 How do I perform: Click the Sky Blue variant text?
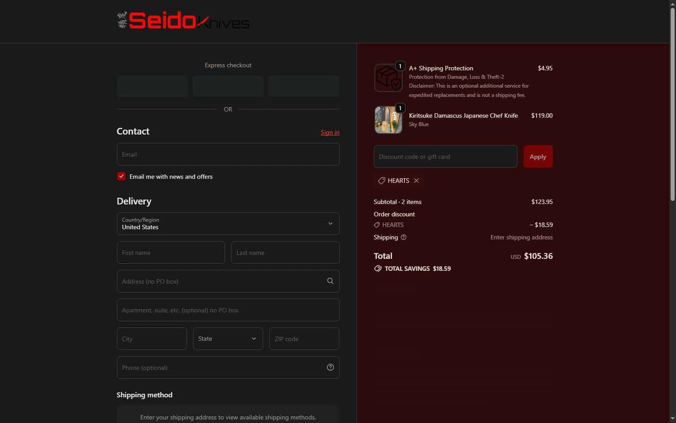pos(419,124)
